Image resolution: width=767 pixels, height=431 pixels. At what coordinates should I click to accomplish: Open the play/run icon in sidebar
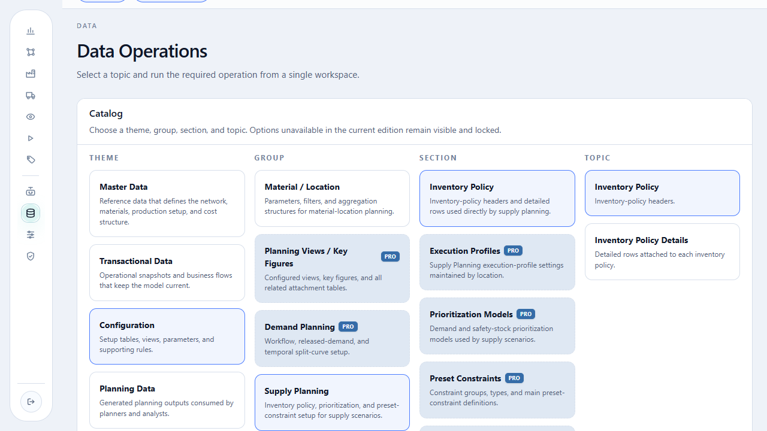point(31,138)
